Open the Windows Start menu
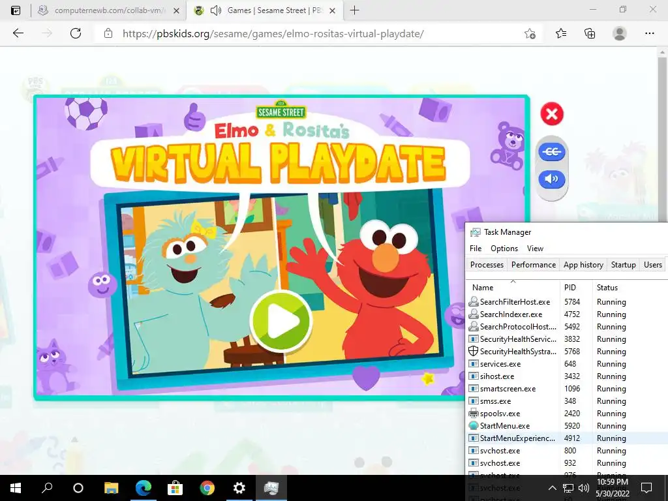This screenshot has height=501, width=668. [x=16, y=488]
